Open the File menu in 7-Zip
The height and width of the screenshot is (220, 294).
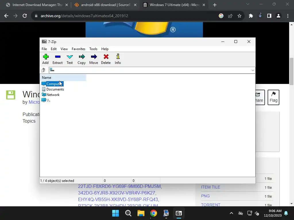click(44, 49)
